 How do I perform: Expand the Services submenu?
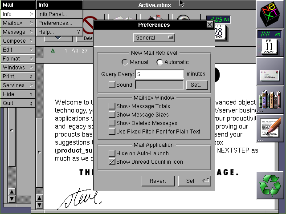(x=18, y=85)
